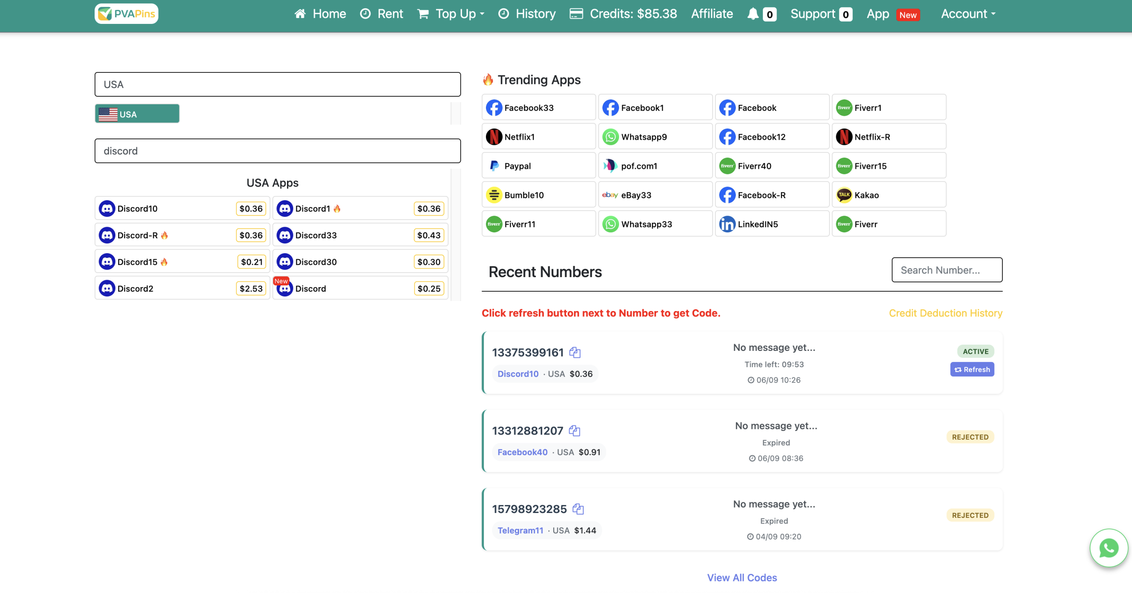Click "Time left: 09:53" text

click(x=774, y=364)
